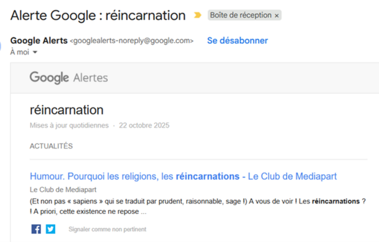The image size is (379, 242).
Task: Click the Boîte de réception label chip
Action: click(240, 15)
